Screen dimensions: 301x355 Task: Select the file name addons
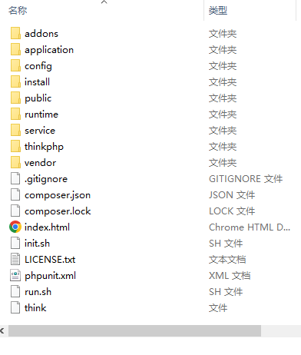pyautogui.click(x=41, y=34)
